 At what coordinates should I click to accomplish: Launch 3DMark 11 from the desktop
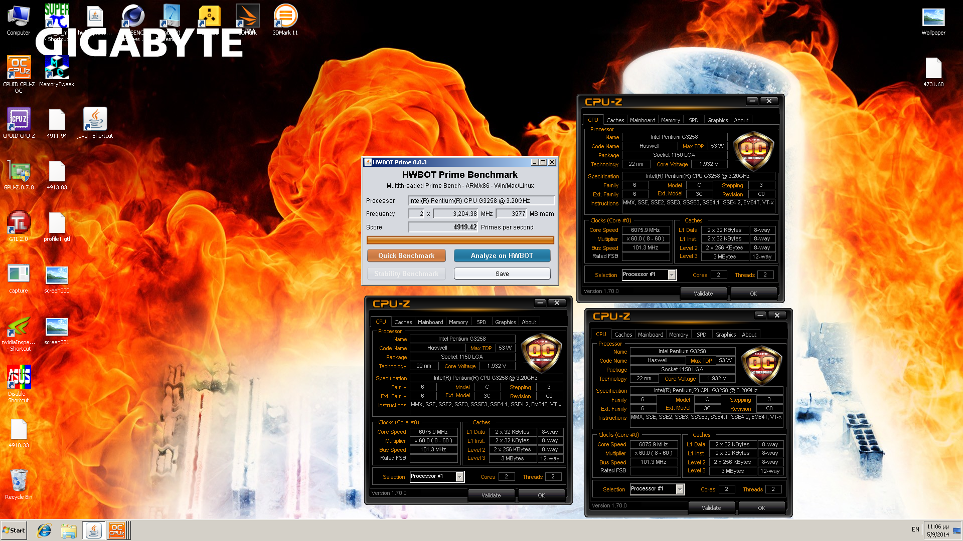[285, 20]
